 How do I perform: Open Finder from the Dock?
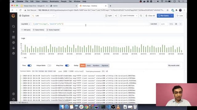point(62,107)
